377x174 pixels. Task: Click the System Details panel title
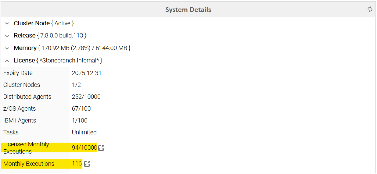[188, 10]
